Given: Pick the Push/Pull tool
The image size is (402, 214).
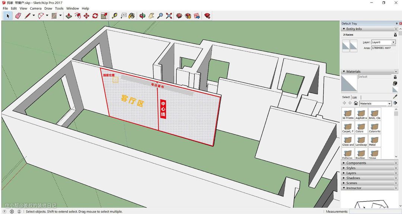Looking at the screenshot, I should point(68,16).
